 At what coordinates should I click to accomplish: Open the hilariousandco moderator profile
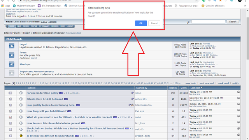(x=73, y=33)
